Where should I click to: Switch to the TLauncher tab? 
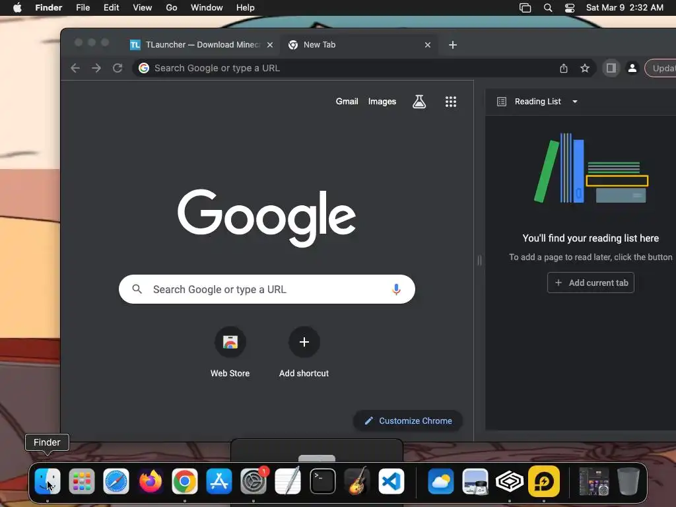click(202, 45)
